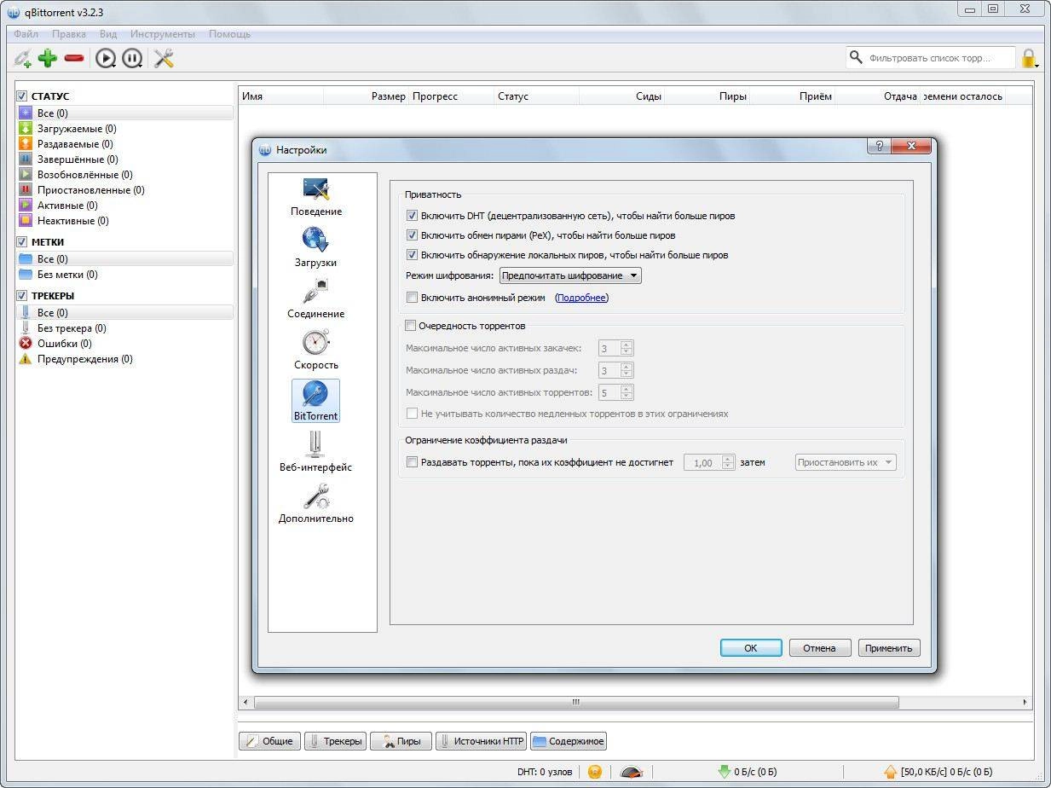The width and height of the screenshot is (1051, 788).
Task: Toggle the ТРЕКЕРЫ panel checkbox
Action: [22, 296]
